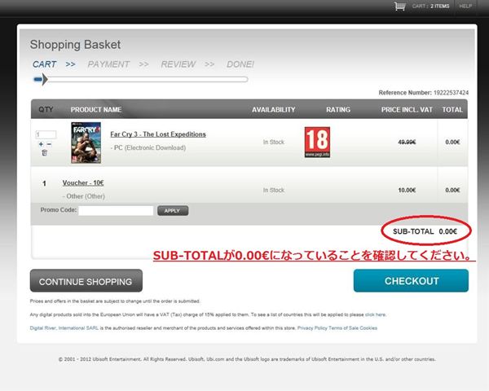The height and width of the screenshot is (391, 489).
Task: Click the PRICE INCL. VAT column header
Action: click(x=407, y=110)
